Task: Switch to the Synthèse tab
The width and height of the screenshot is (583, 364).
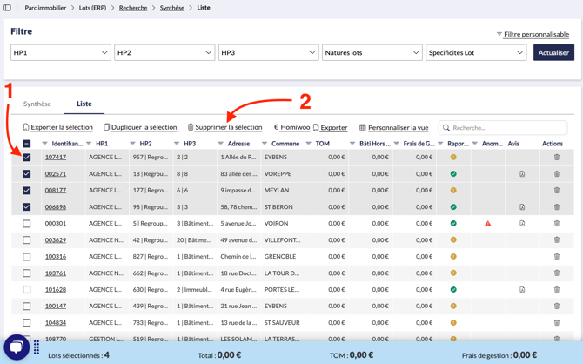Action: (37, 104)
